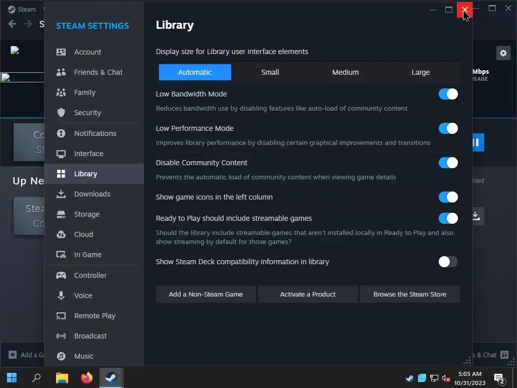
Task: Click the Windows Start button
Action: pyautogui.click(x=12, y=378)
